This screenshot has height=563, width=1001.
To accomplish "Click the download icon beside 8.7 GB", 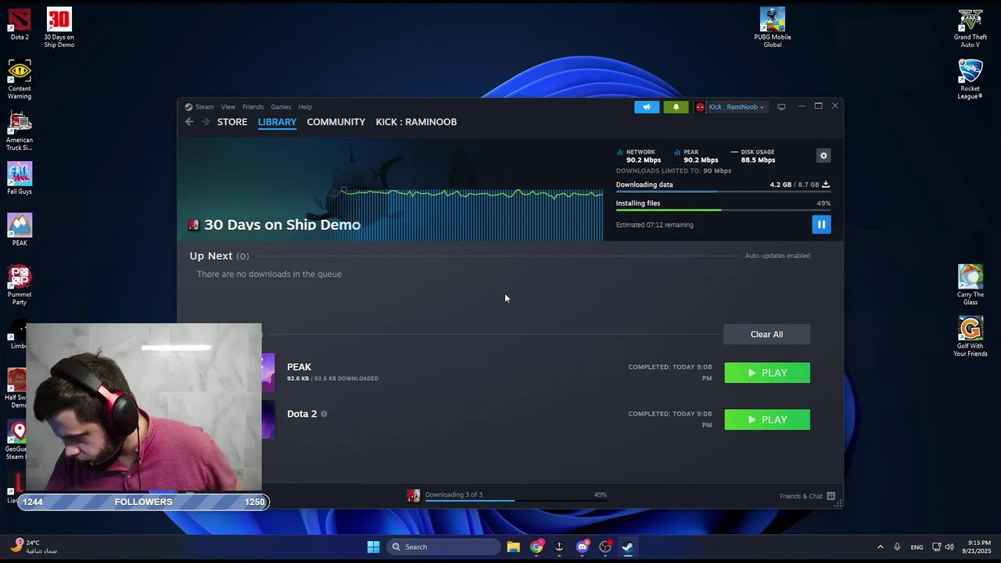I will click(826, 185).
